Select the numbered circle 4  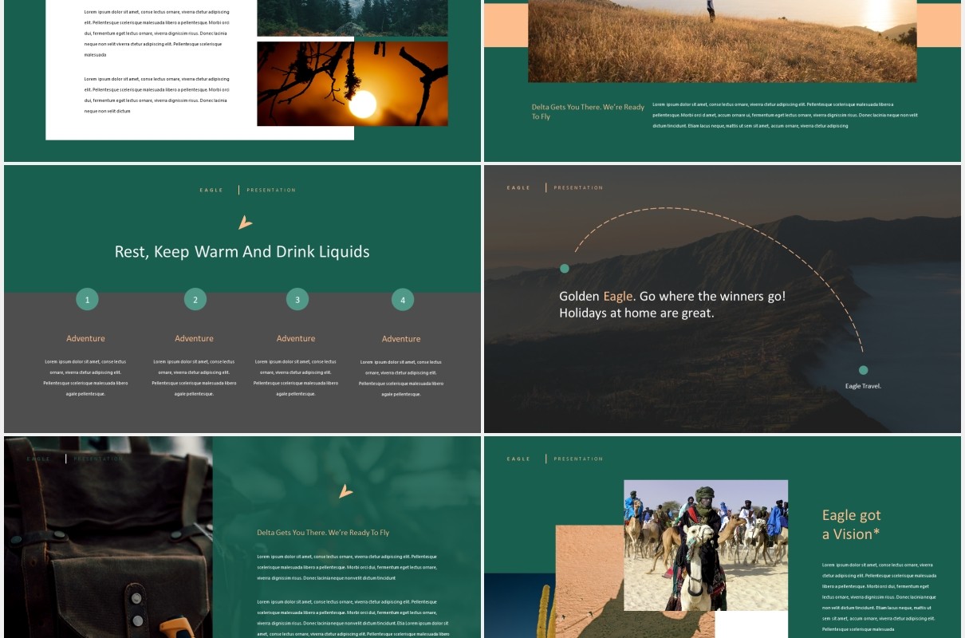pos(403,300)
